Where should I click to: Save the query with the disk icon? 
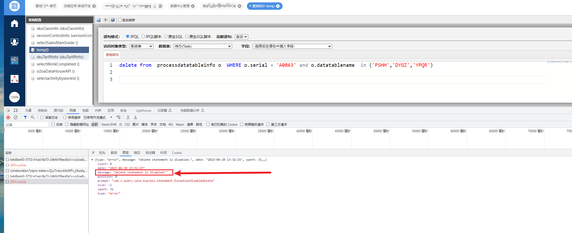[x=99, y=20]
